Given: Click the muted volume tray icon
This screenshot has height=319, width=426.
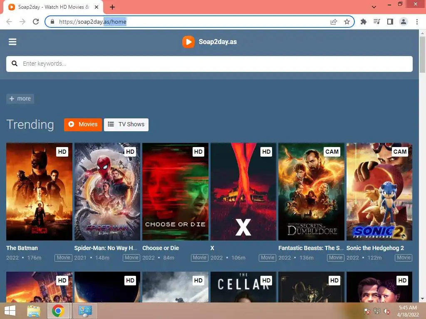Looking at the screenshot, I should pos(387,311).
